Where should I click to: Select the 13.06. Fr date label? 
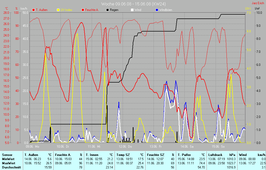click(x=157, y=147)
